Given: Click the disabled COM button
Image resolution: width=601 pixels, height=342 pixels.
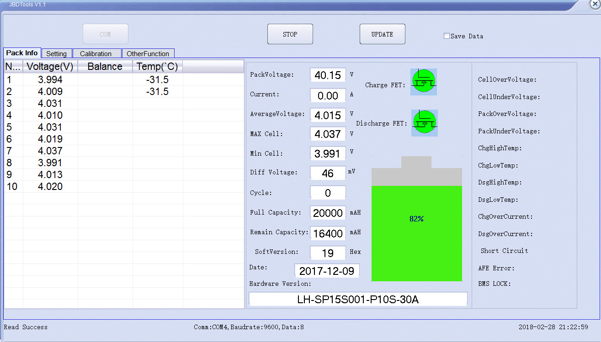Looking at the screenshot, I should 106,34.
